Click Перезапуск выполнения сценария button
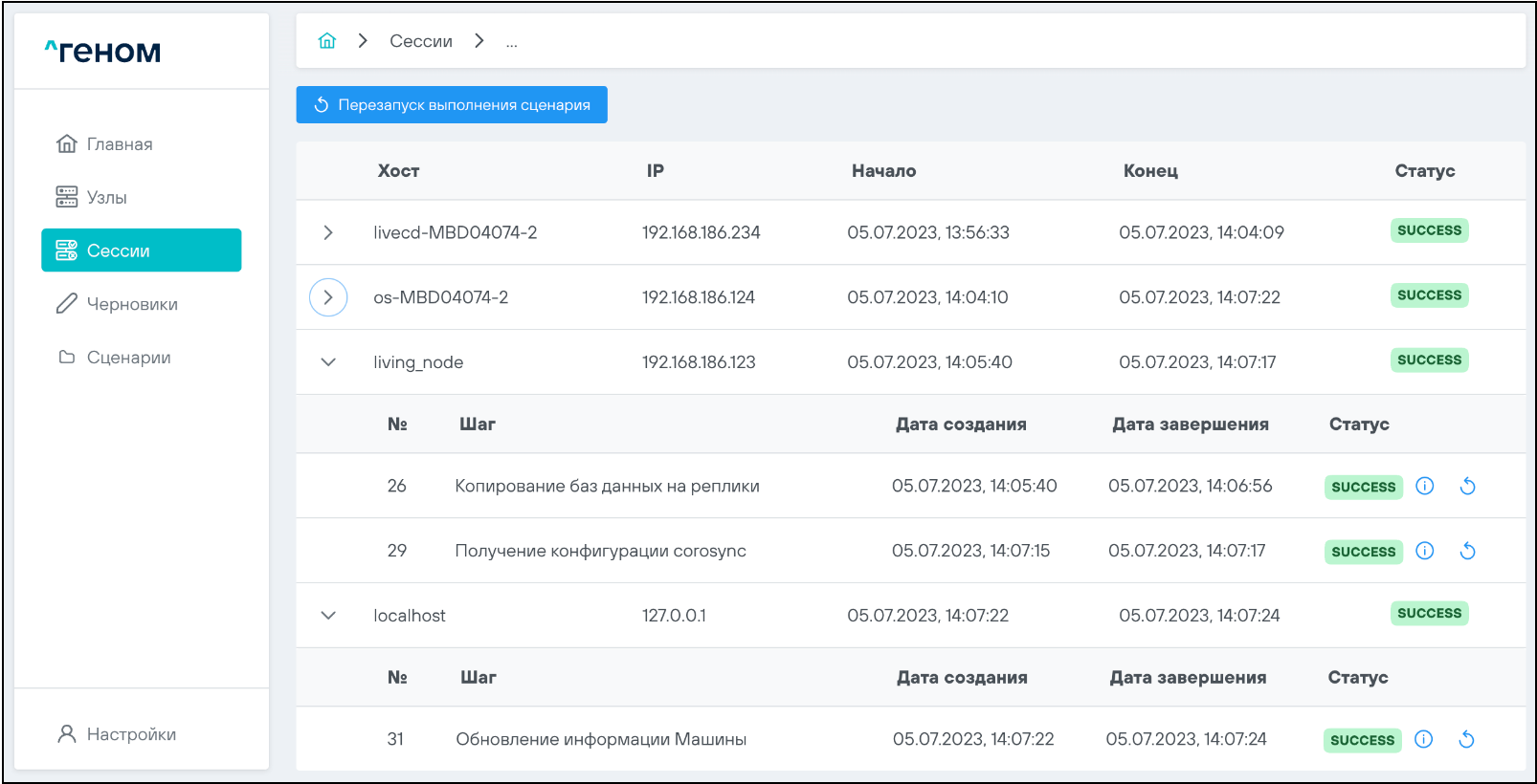The height and width of the screenshot is (784, 1537). 452,105
